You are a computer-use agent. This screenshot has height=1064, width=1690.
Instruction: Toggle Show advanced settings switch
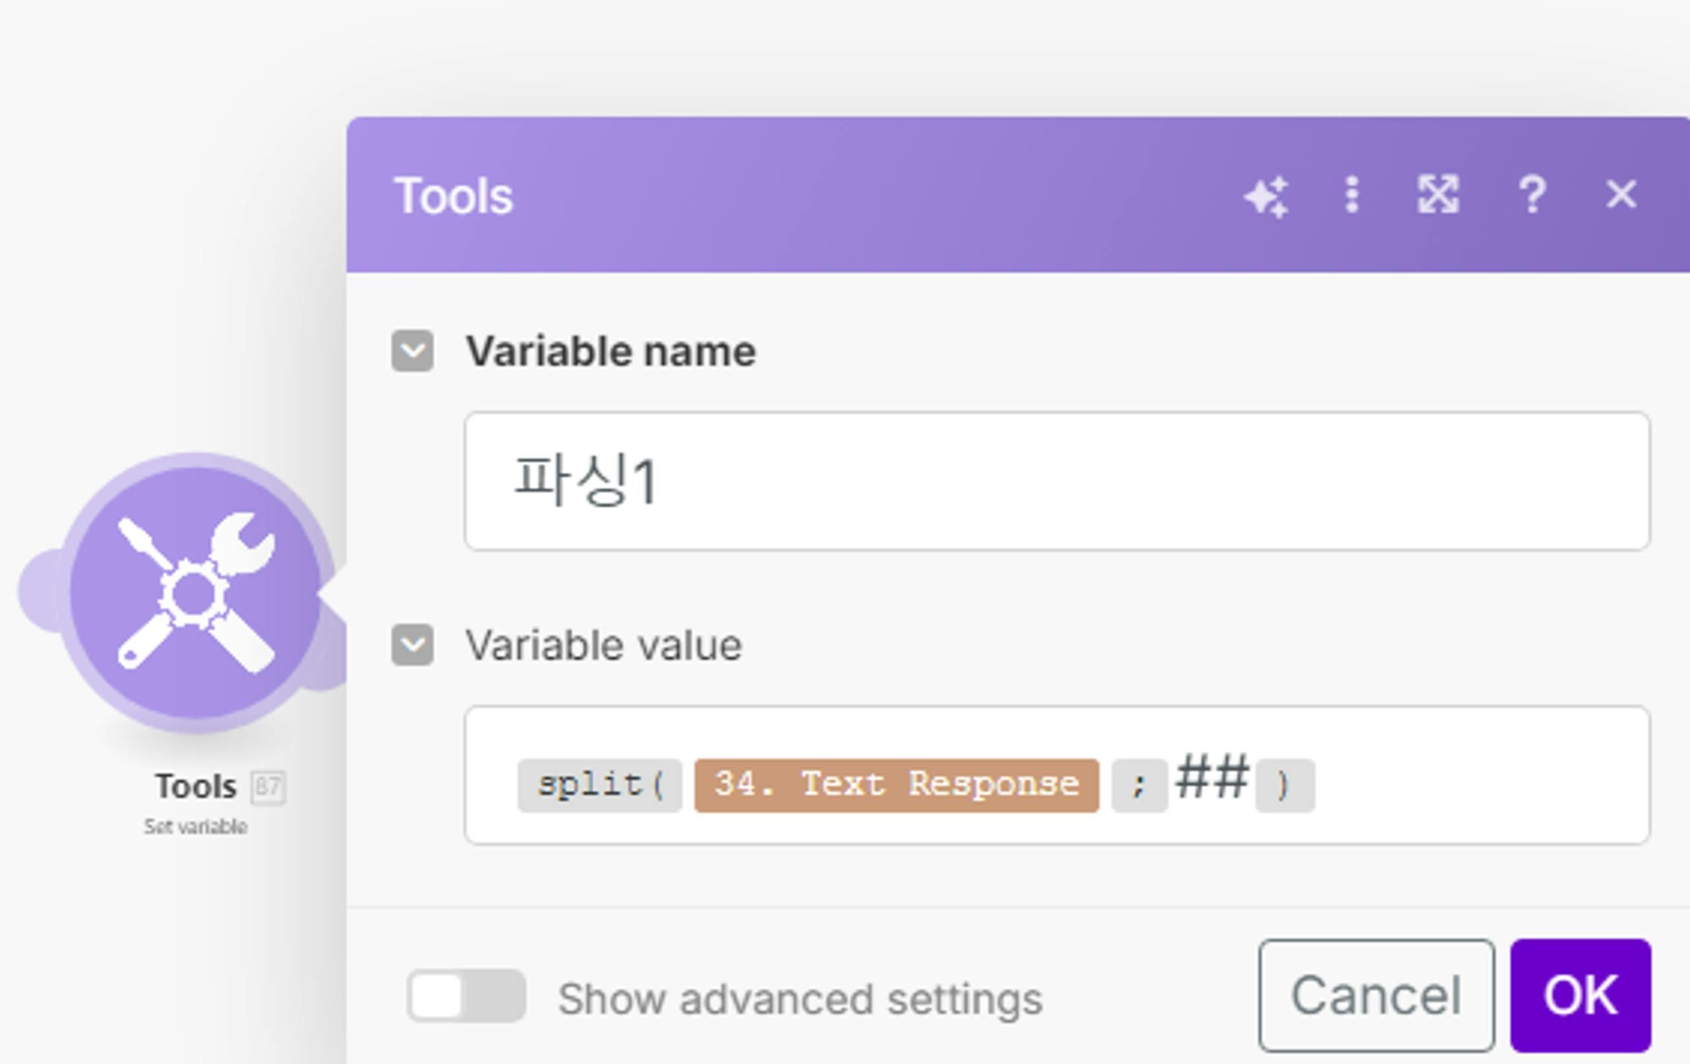(x=466, y=996)
